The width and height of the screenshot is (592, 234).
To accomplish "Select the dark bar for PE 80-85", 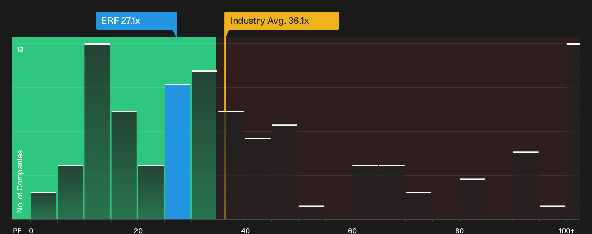I will point(472,199).
